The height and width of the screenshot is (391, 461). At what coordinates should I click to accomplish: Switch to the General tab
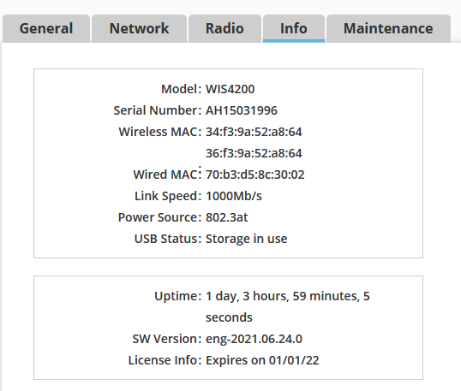[46, 28]
